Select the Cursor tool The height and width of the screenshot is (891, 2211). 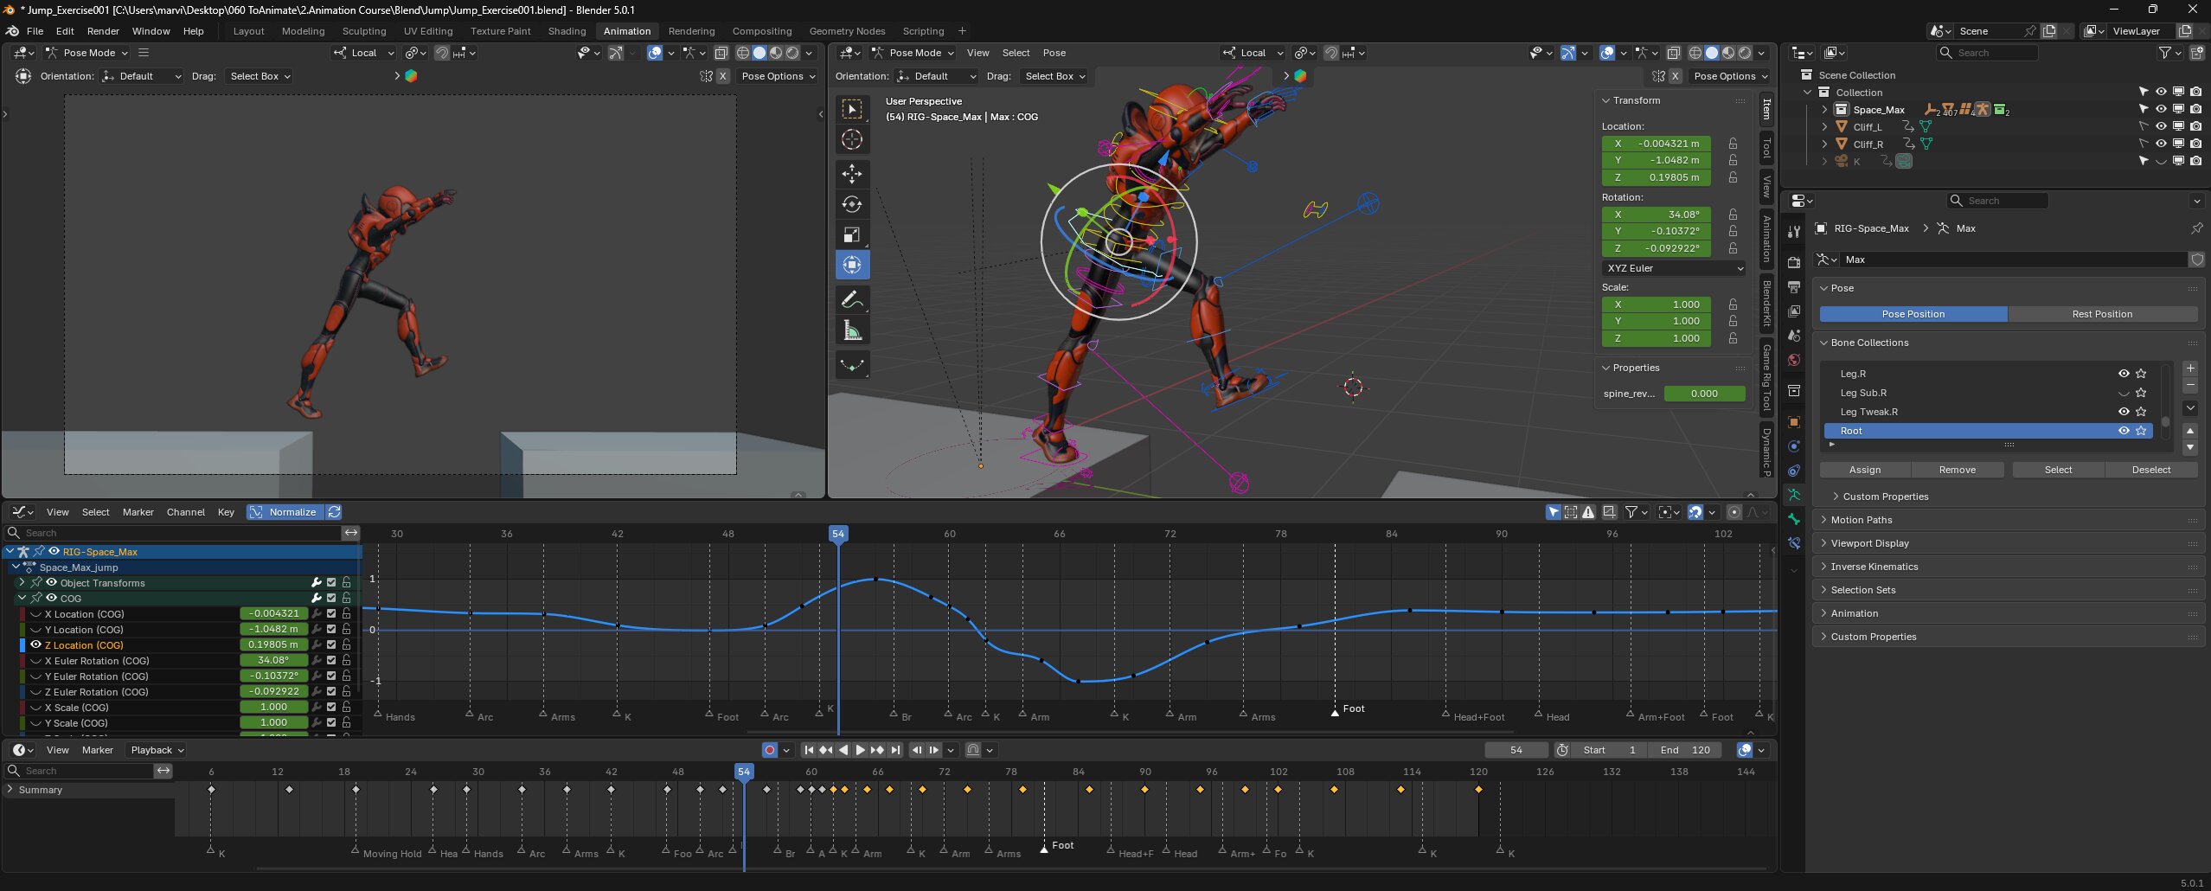[852, 140]
